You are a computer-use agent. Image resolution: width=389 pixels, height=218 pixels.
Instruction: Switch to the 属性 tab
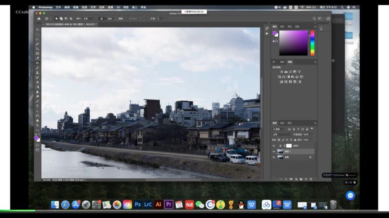point(282,62)
